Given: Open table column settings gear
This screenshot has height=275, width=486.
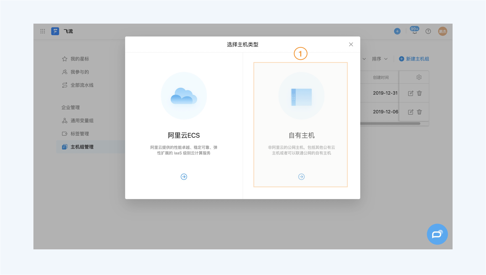Looking at the screenshot, I should point(419,77).
